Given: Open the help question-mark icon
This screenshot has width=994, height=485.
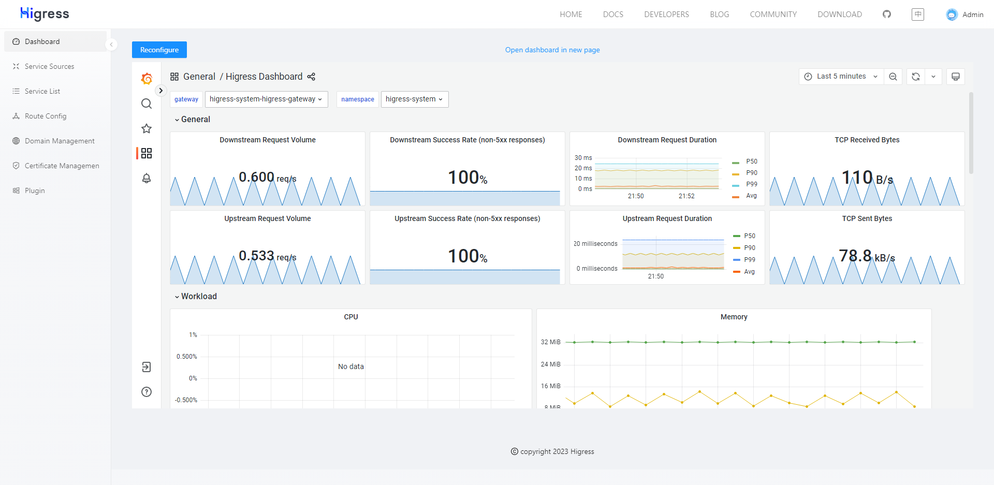Looking at the screenshot, I should 147,392.
